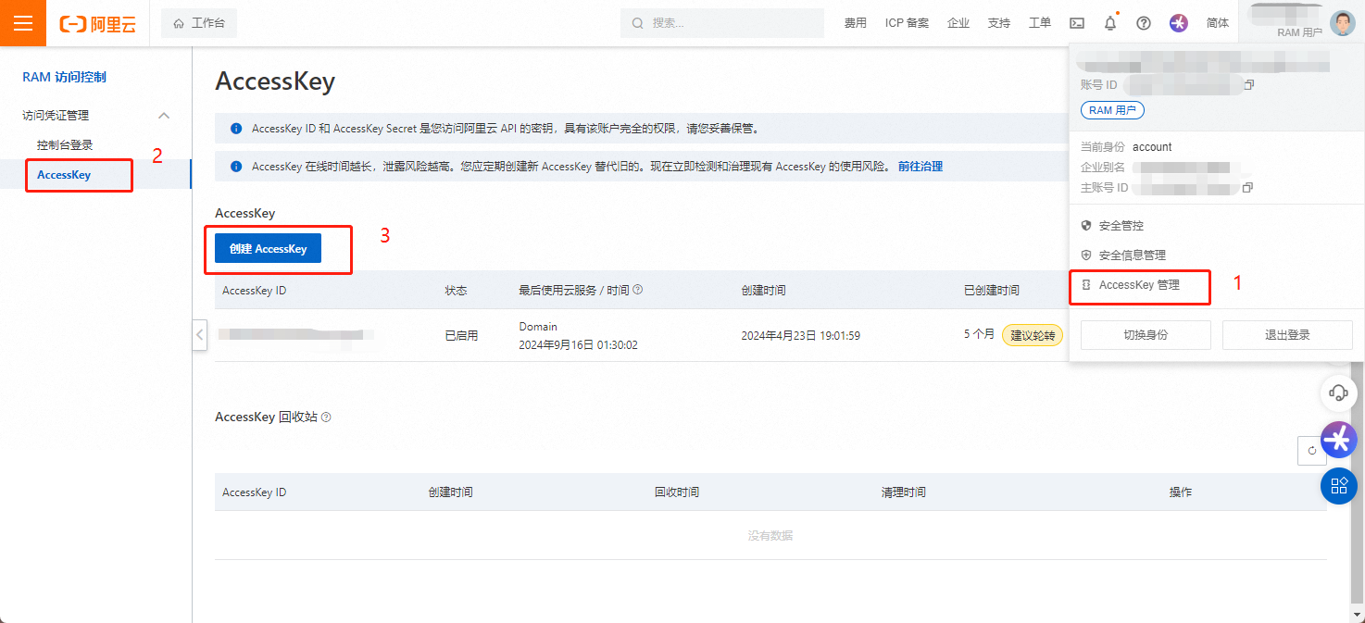
Task: Follow the 前往治理 link
Action: pyautogui.click(x=920, y=167)
